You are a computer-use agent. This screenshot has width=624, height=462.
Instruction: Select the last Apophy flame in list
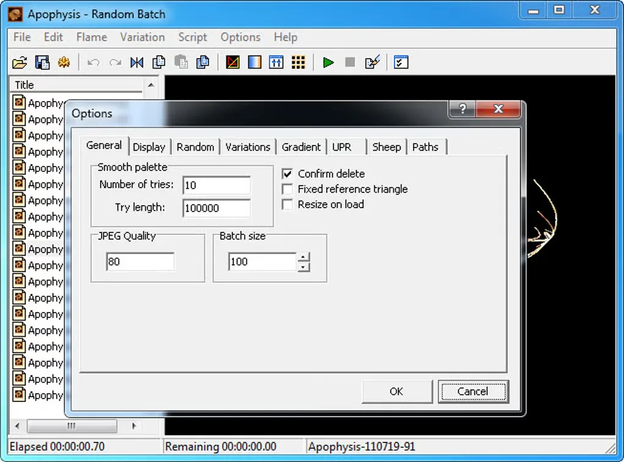[x=38, y=395]
